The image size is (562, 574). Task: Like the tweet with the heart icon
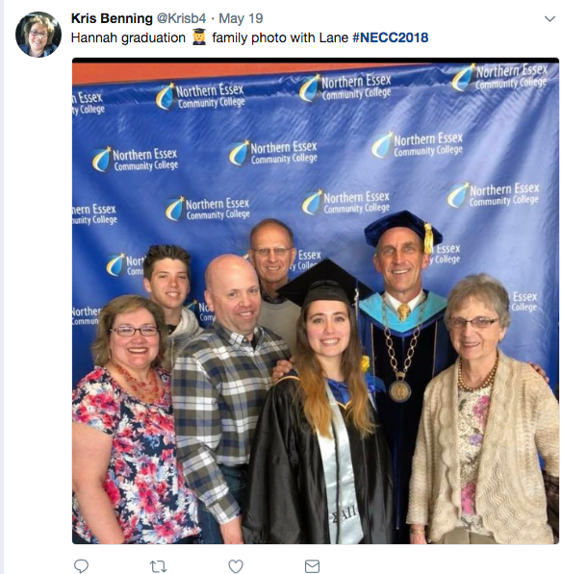[236, 566]
